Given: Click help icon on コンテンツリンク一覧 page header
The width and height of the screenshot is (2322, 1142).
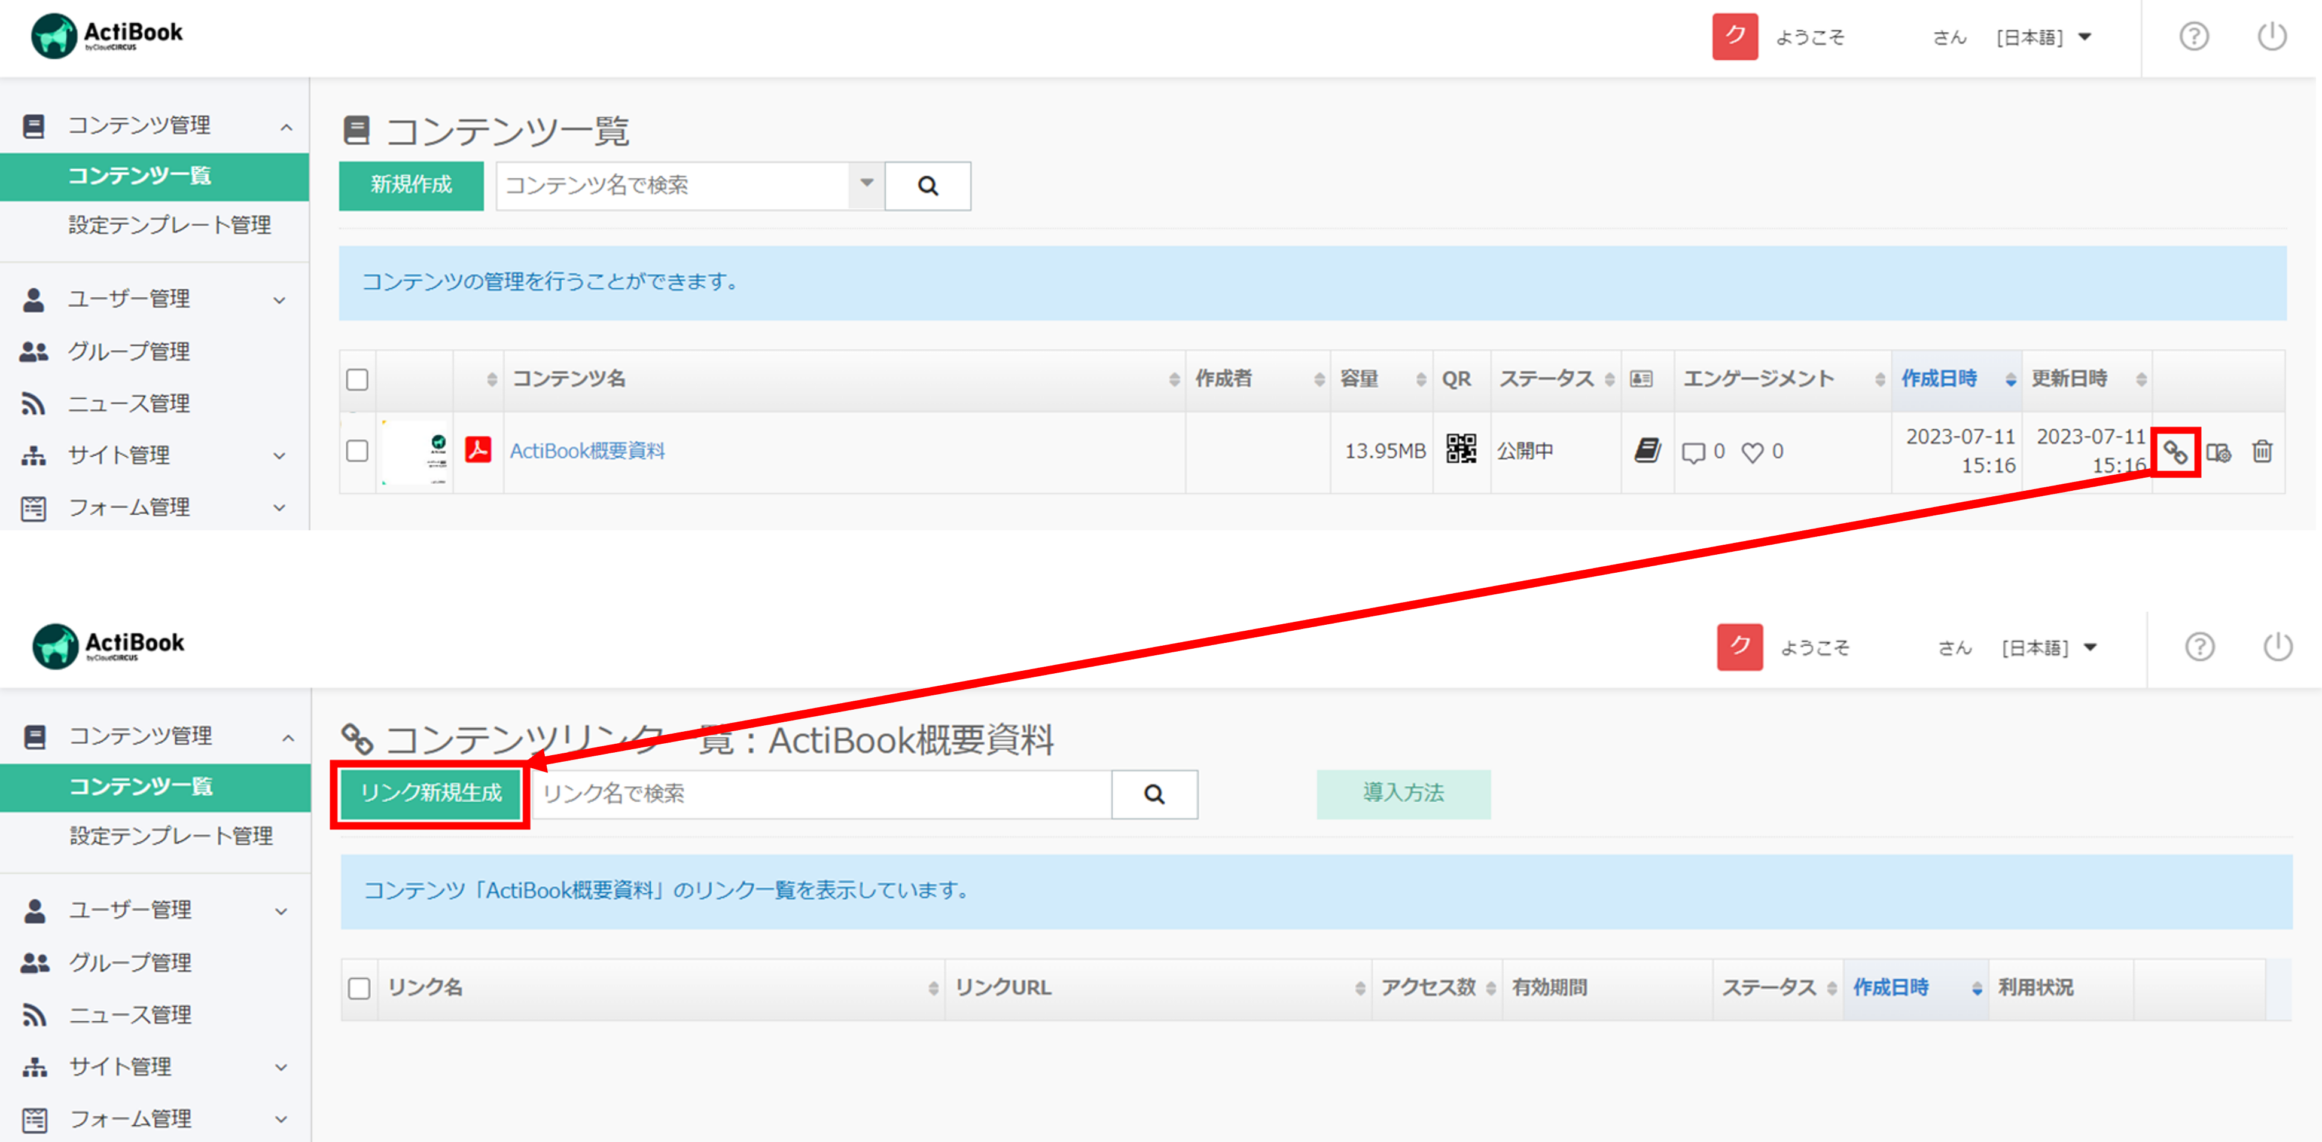Looking at the screenshot, I should [2199, 646].
